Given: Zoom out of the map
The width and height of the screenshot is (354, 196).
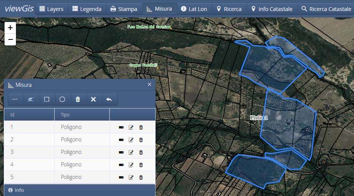Looking at the screenshot, I should pos(10,39).
